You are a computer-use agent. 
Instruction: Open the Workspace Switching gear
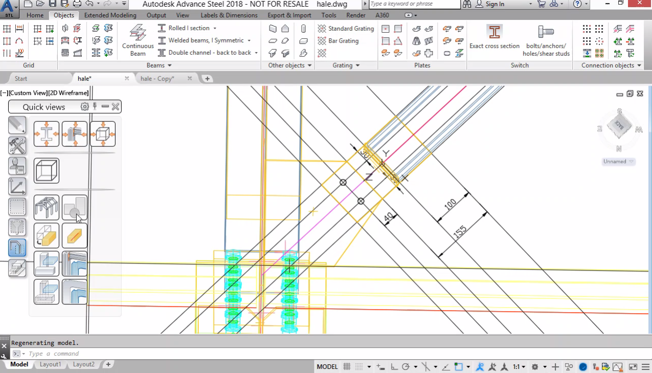pos(535,367)
